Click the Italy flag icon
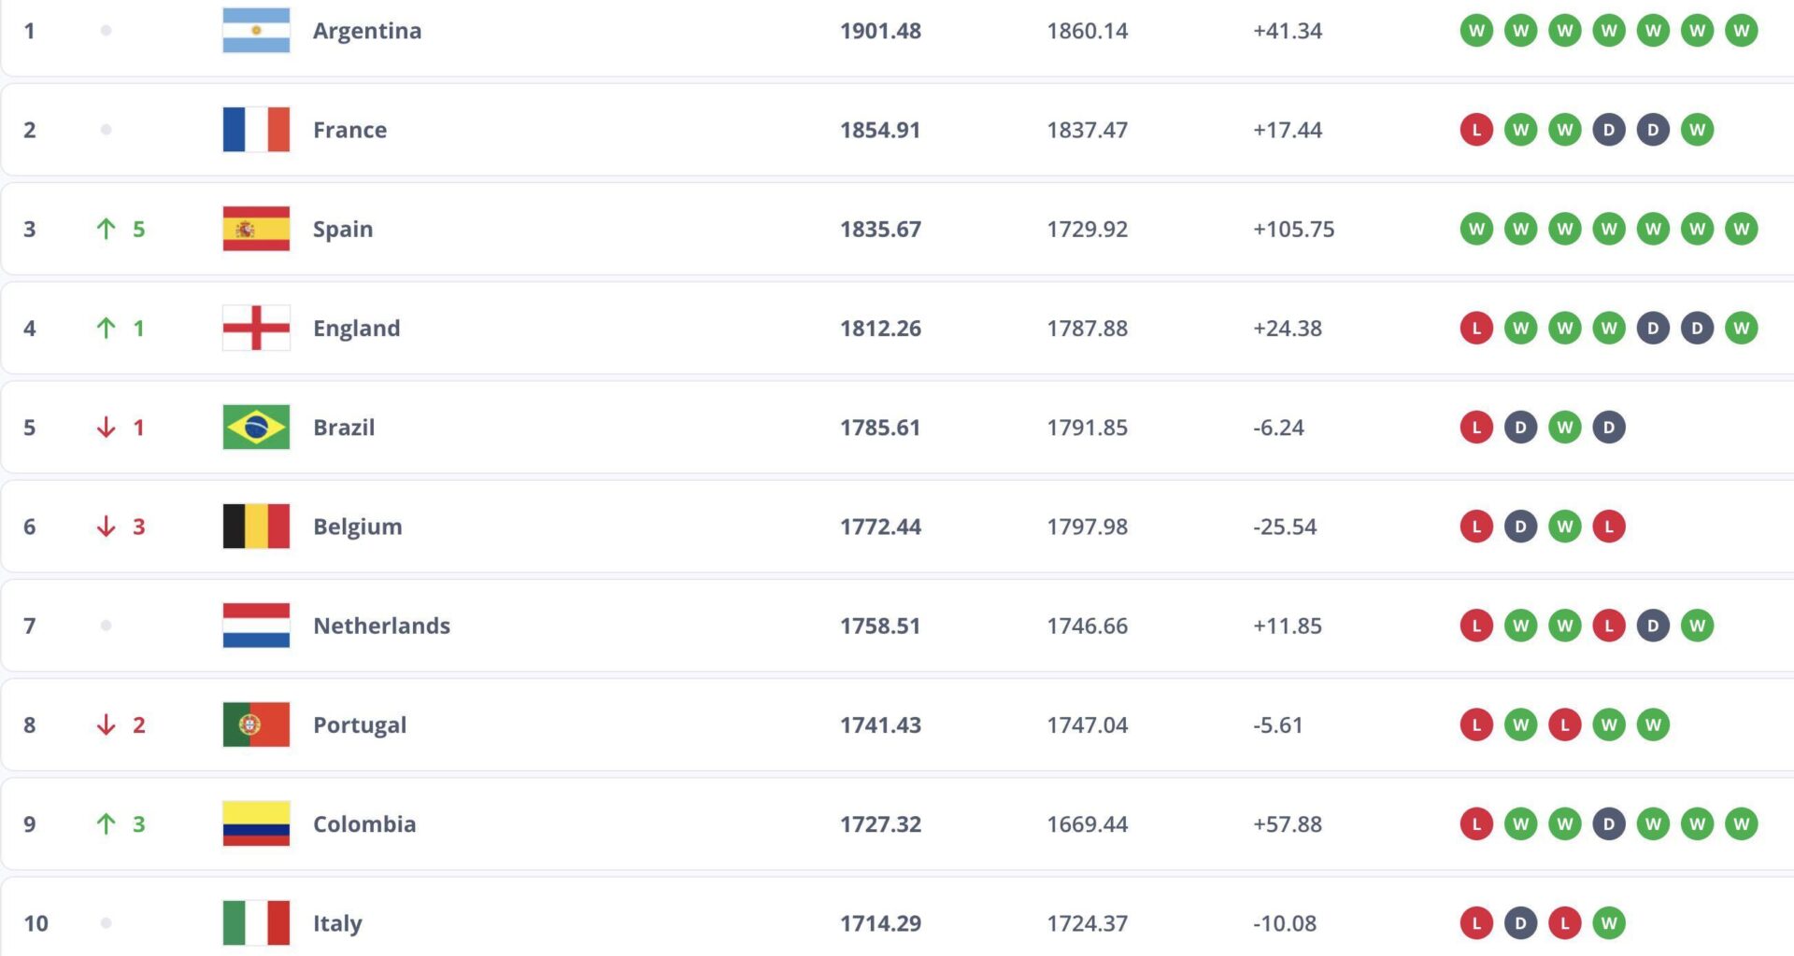 [x=256, y=922]
